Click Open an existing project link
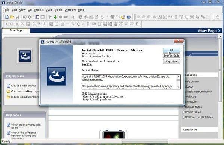 (25, 91)
